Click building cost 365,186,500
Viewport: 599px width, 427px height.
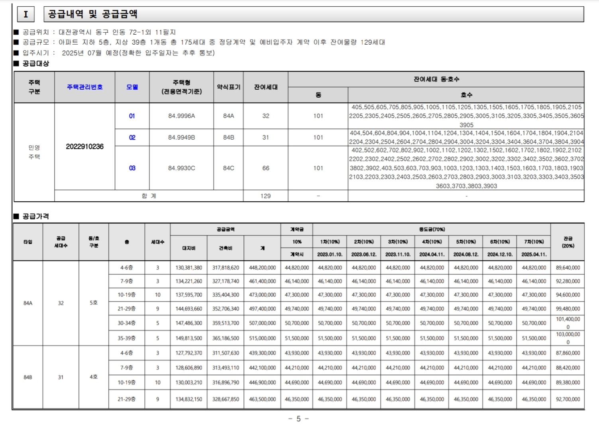[226, 338]
